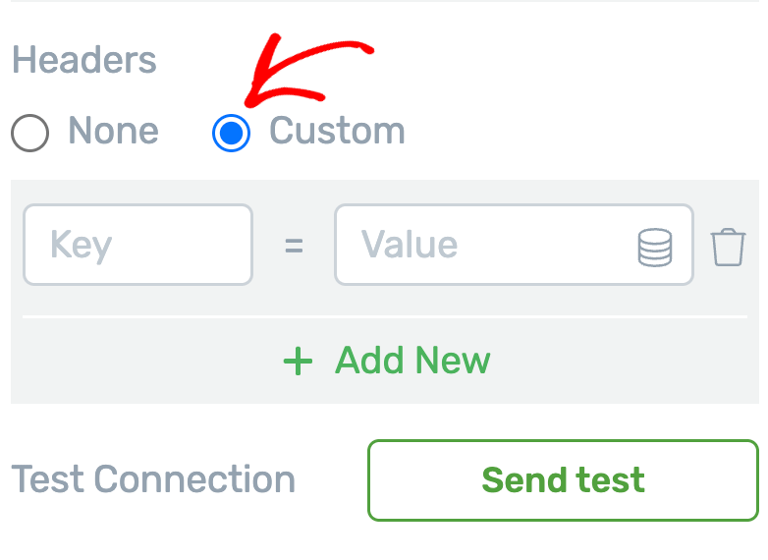The height and width of the screenshot is (560, 768).
Task: Click the "None" option label
Action: tap(113, 131)
